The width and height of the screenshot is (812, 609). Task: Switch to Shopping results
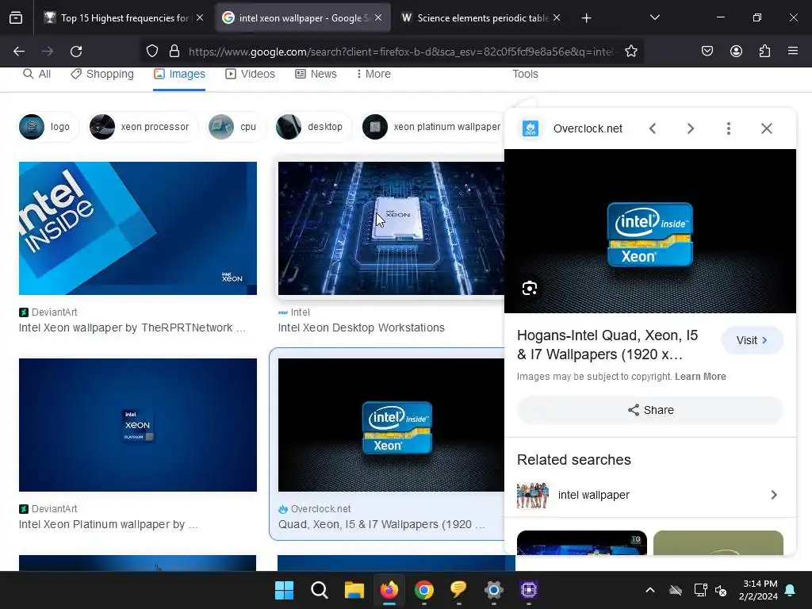tap(102, 74)
